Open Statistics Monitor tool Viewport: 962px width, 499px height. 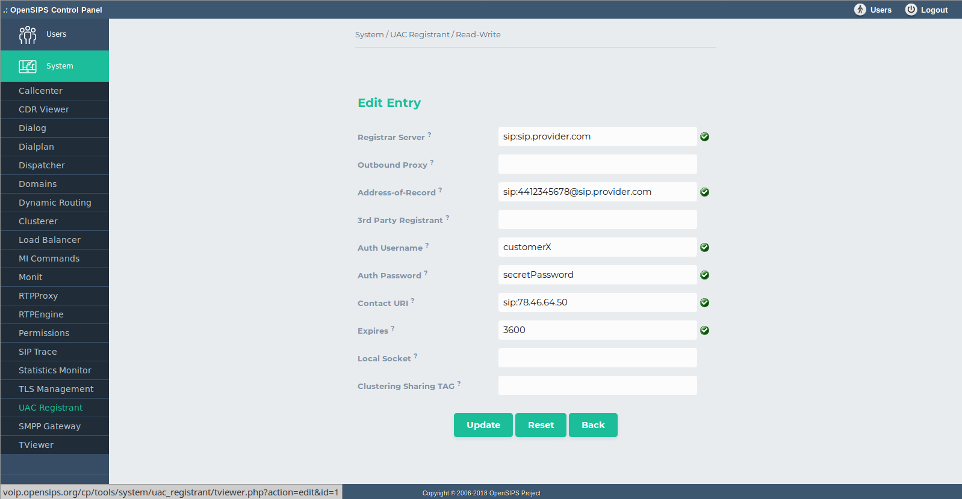[55, 370]
